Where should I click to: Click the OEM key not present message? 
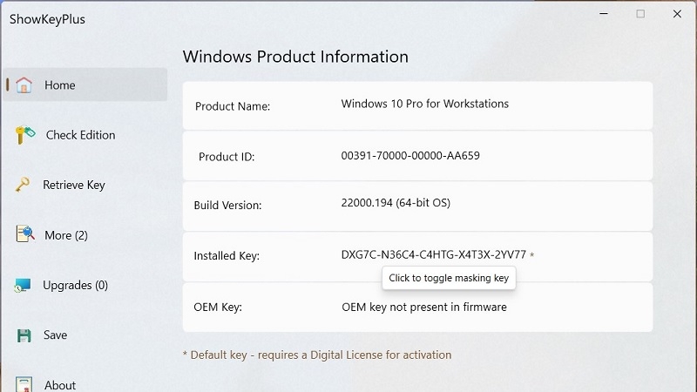point(423,307)
